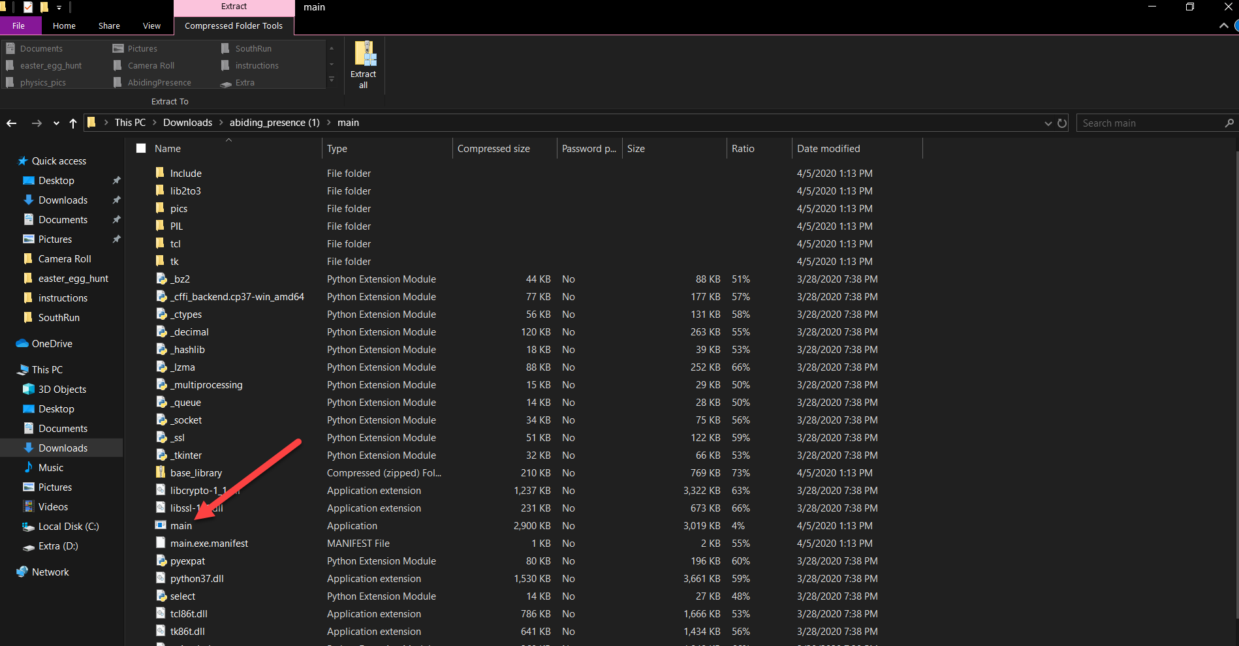Select the _bz2 Python module icon
This screenshot has width=1239, height=646.
(x=161, y=279)
